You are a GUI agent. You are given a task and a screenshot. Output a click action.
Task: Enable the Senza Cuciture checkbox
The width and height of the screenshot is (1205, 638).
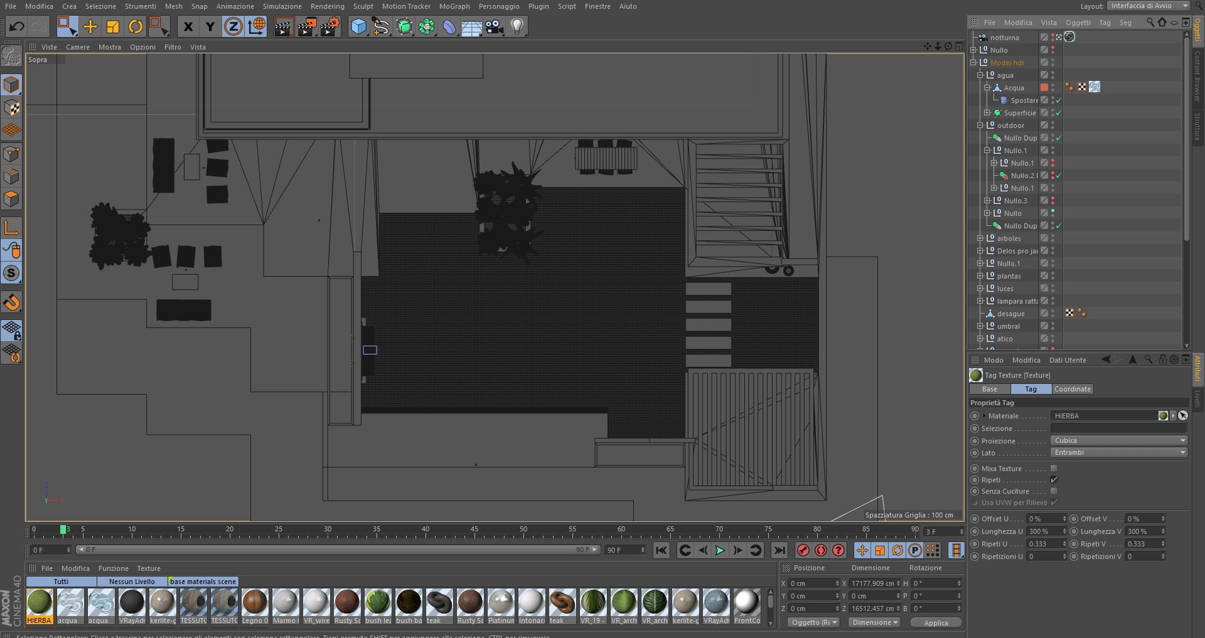(x=1054, y=491)
